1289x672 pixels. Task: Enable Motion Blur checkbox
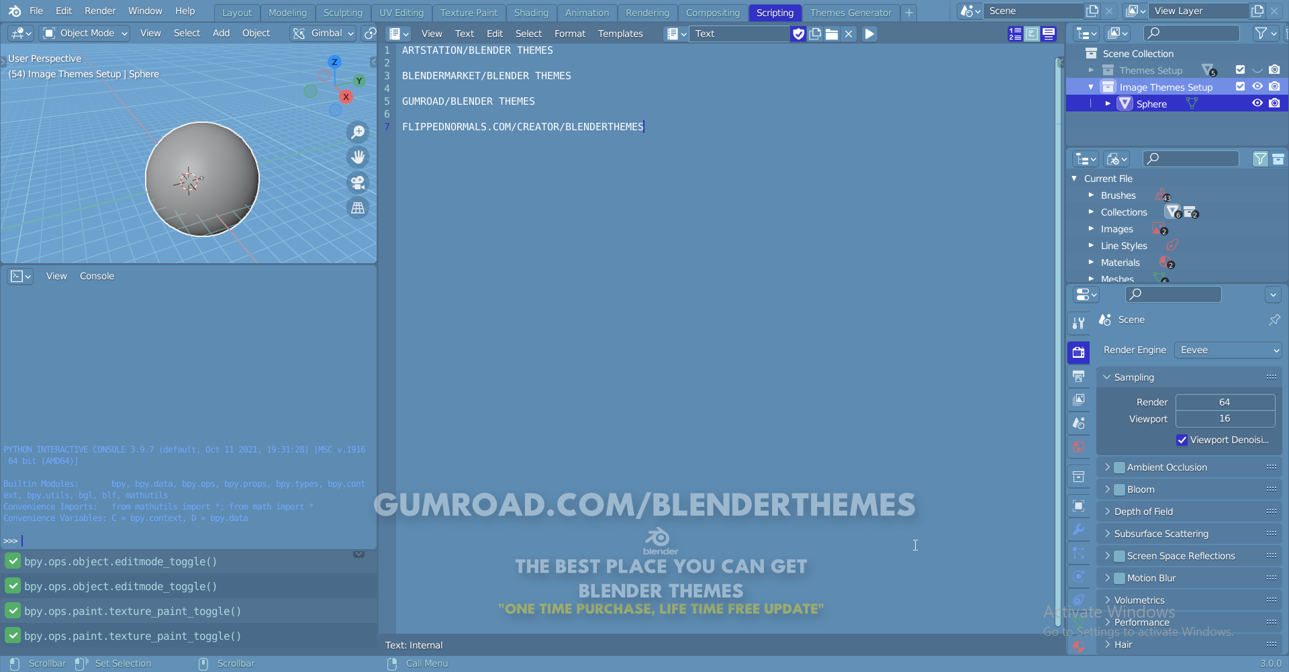click(x=1120, y=579)
